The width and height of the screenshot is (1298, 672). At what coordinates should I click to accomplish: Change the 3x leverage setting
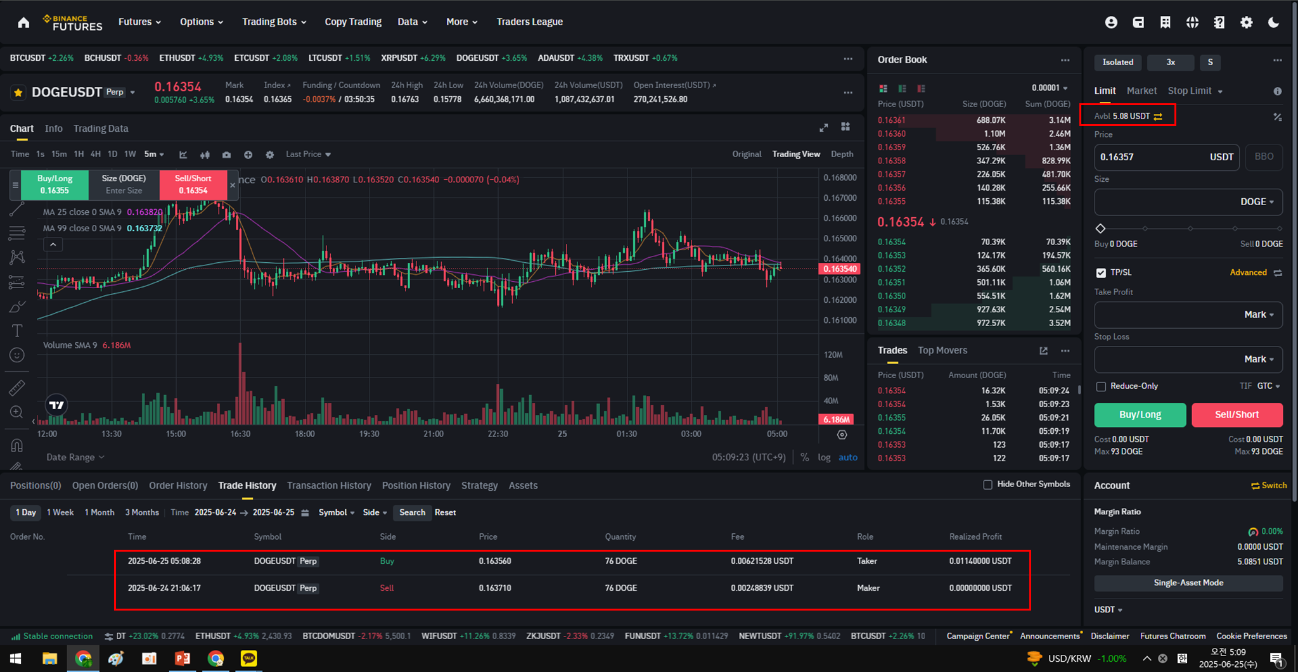pyautogui.click(x=1171, y=62)
